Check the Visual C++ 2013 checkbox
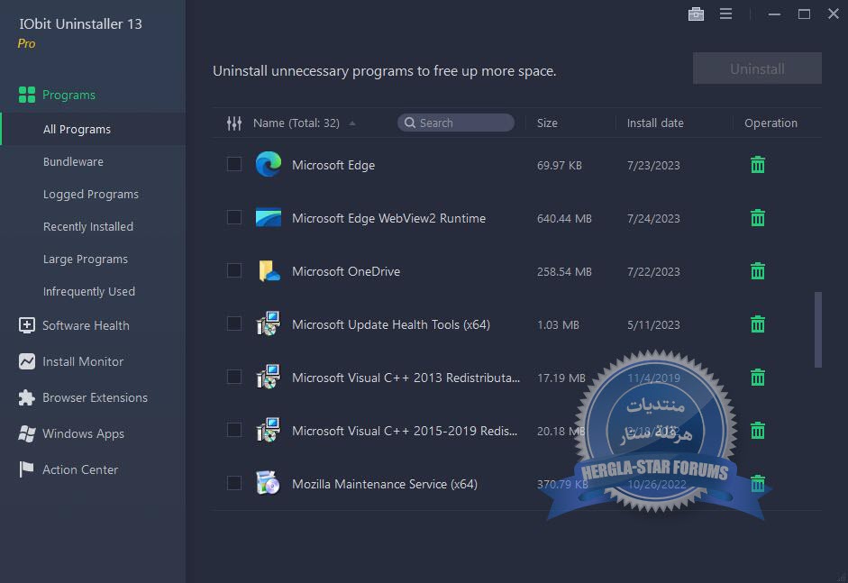Viewport: 848px width, 583px height. [x=234, y=377]
